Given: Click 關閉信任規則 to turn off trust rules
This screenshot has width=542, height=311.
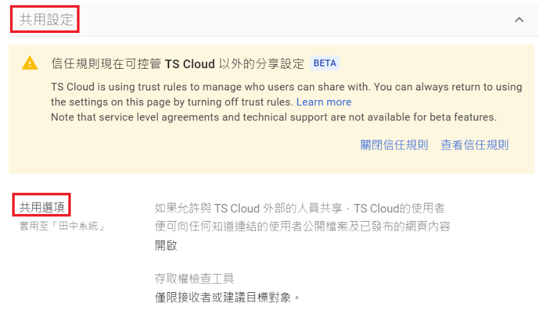Looking at the screenshot, I should pyautogui.click(x=394, y=145).
